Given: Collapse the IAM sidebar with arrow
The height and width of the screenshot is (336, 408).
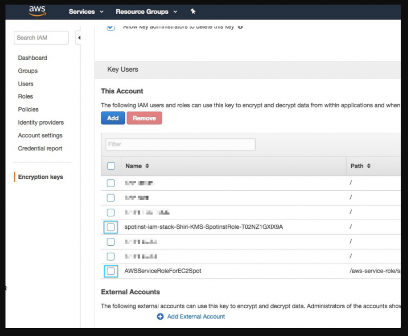Looking at the screenshot, I should click(79, 38).
